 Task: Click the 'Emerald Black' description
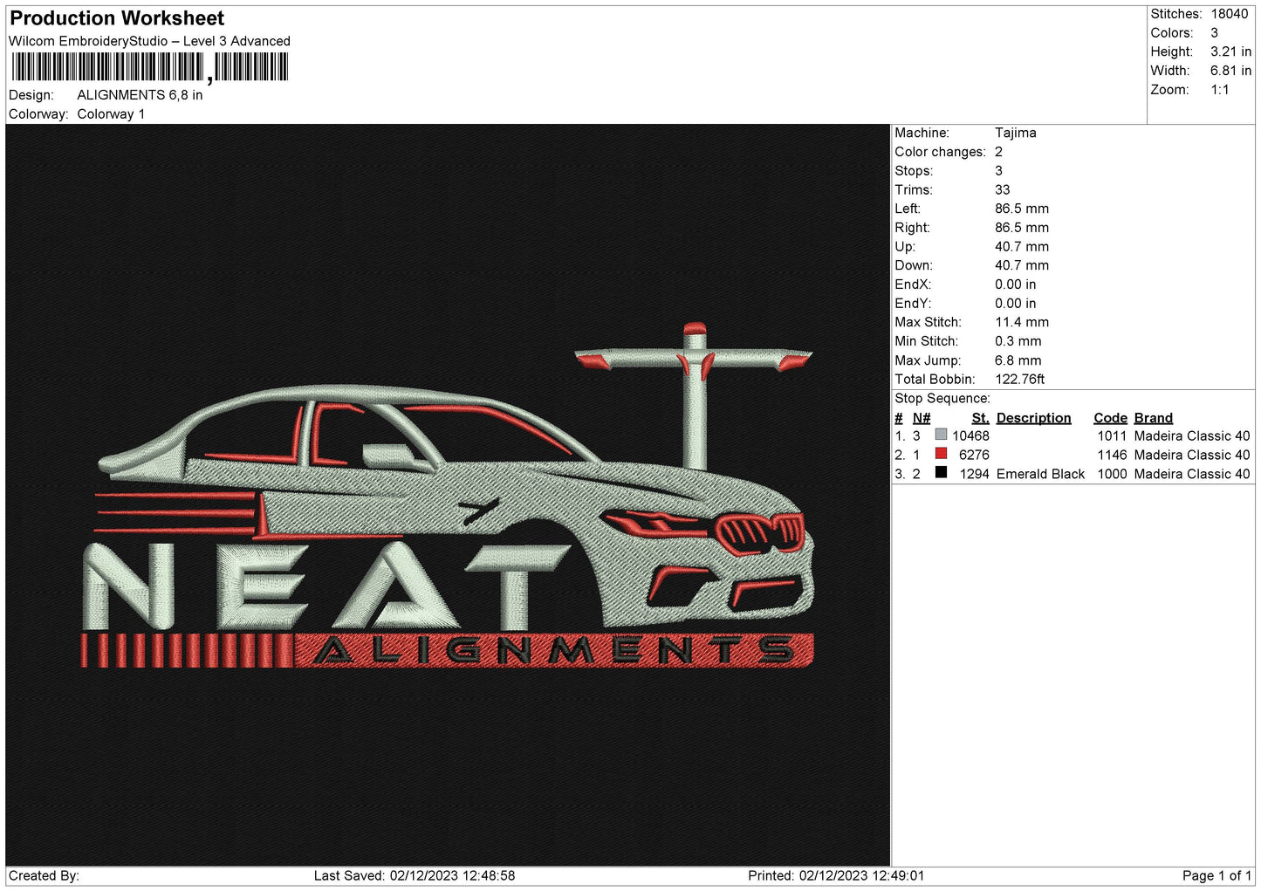[1040, 475]
